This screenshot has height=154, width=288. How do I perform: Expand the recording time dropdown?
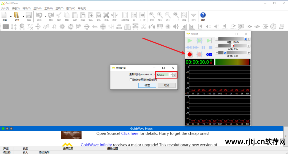[171, 75]
